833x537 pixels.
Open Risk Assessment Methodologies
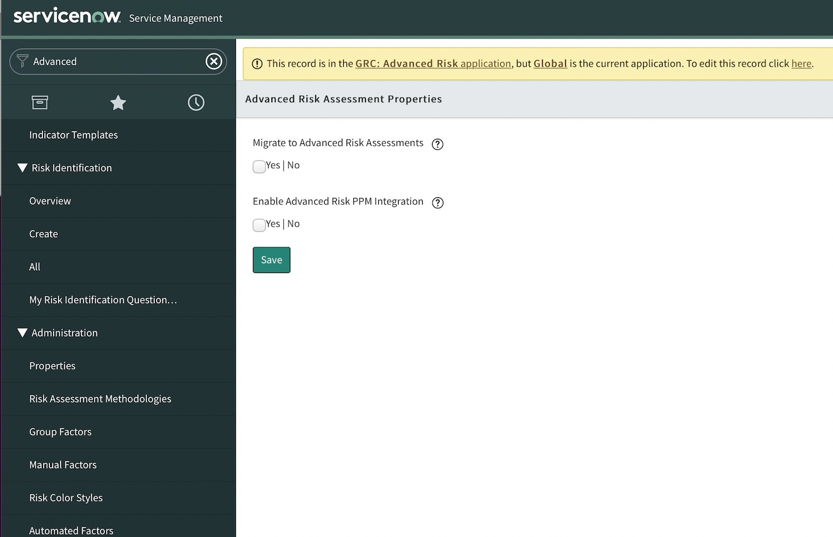(x=100, y=399)
